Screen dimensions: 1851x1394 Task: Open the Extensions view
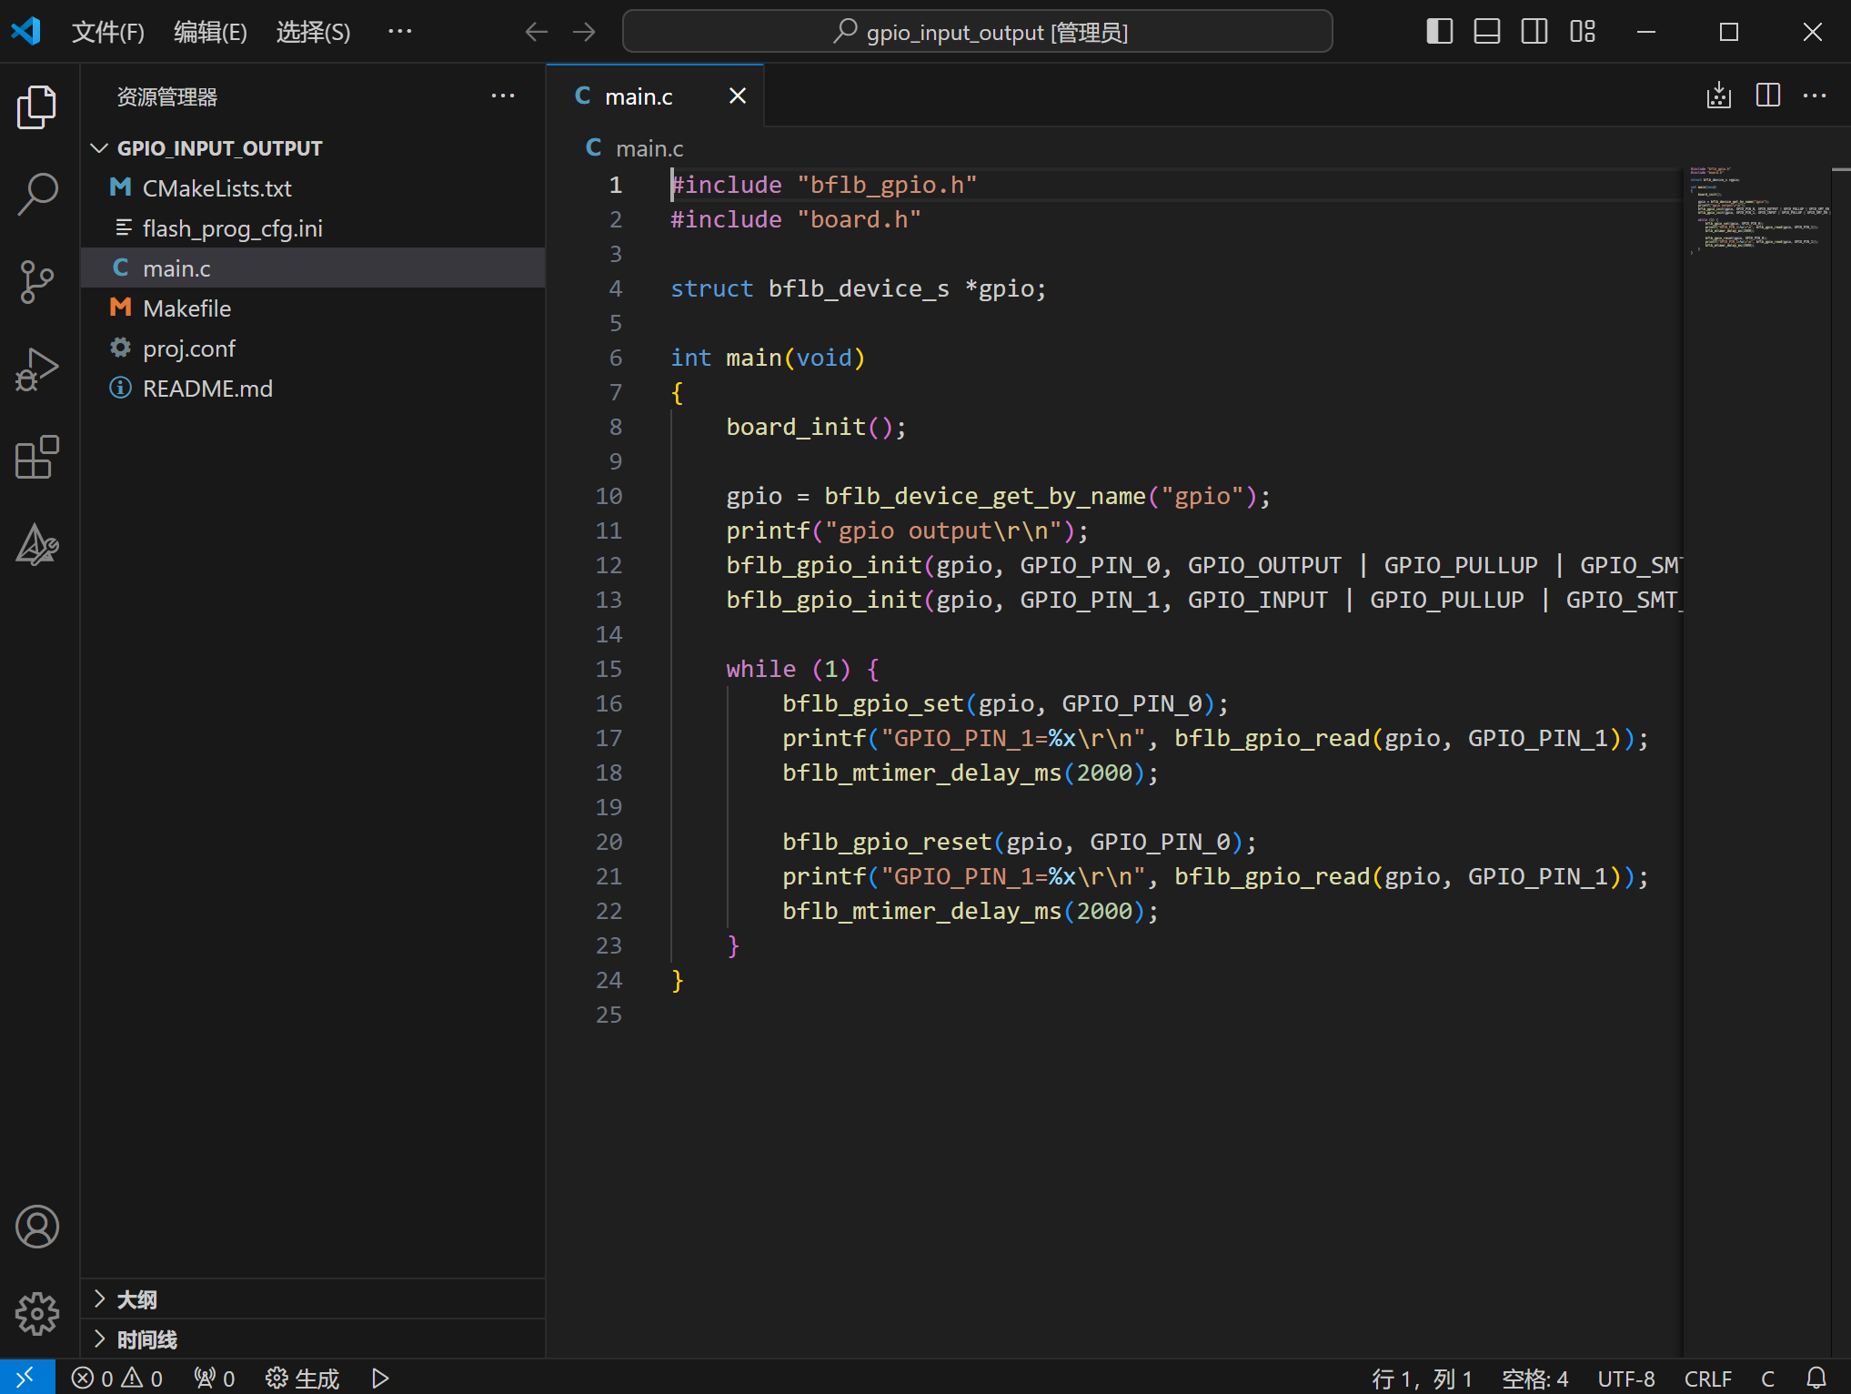click(x=37, y=457)
